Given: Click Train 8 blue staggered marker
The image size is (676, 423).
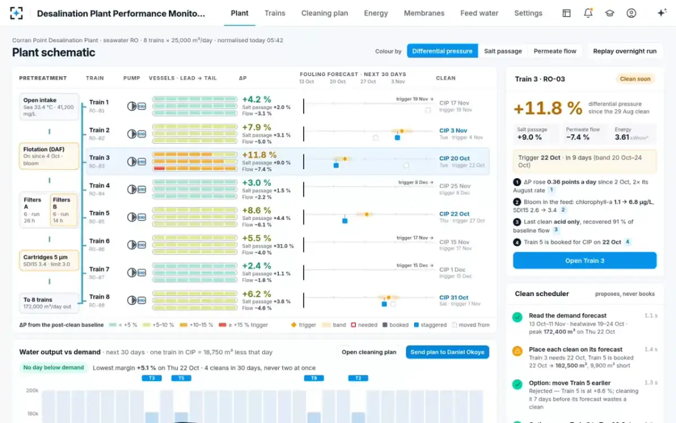Looking at the screenshot, I should [384, 304].
